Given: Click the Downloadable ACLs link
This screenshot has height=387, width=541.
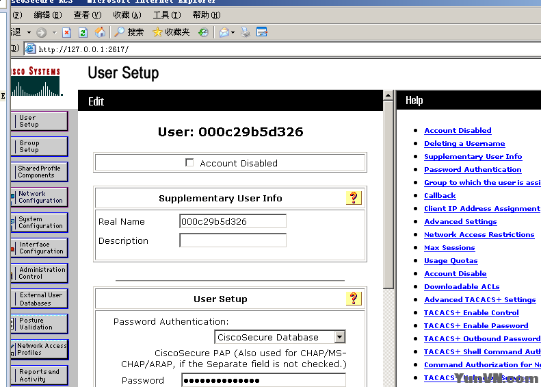Looking at the screenshot, I should click(x=462, y=287).
